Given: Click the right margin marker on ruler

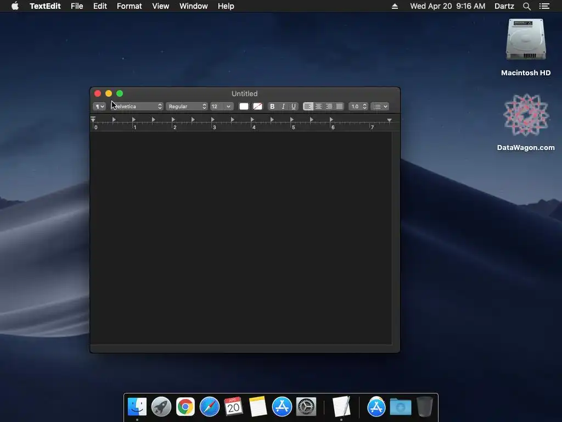Looking at the screenshot, I should point(389,120).
